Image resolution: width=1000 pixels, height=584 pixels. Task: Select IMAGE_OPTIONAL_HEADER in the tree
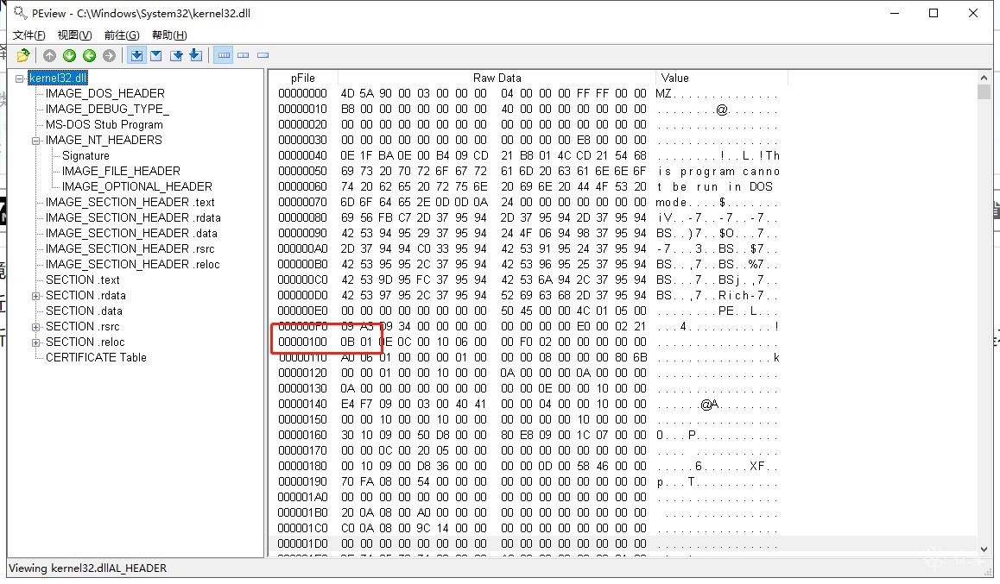point(137,186)
